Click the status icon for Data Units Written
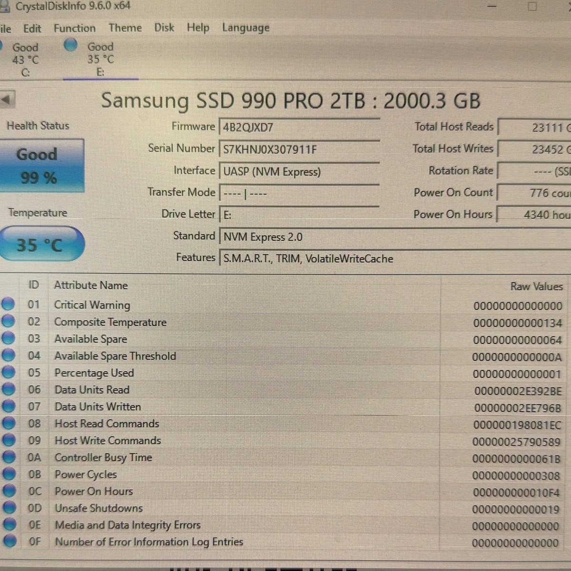571x571 pixels. coord(8,406)
